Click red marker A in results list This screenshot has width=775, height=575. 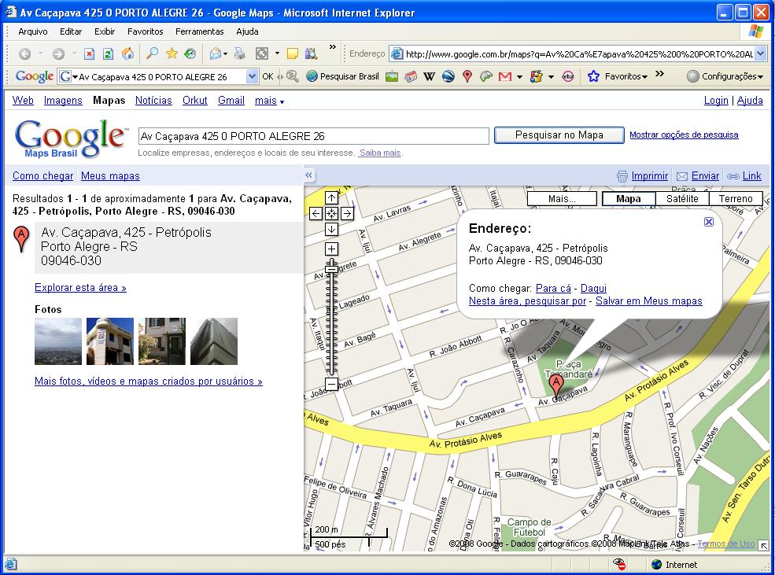pyautogui.click(x=21, y=239)
